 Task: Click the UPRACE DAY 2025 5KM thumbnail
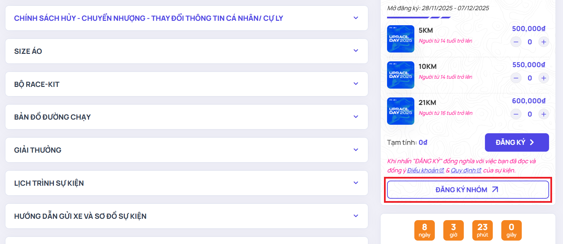click(x=400, y=39)
